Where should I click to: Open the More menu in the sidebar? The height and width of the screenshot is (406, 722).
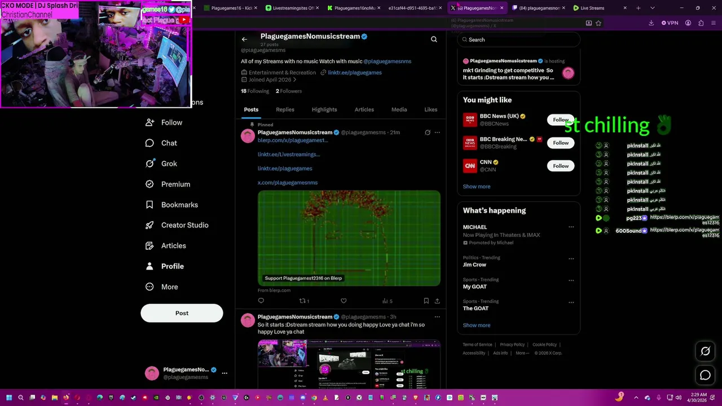click(x=162, y=287)
